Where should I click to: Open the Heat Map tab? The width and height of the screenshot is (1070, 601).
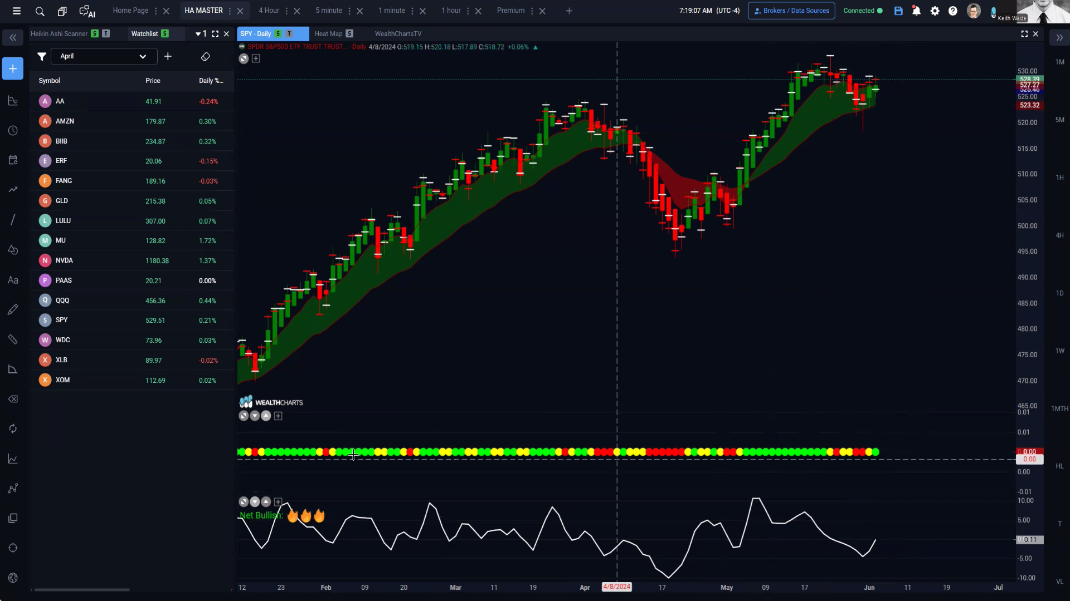328,34
